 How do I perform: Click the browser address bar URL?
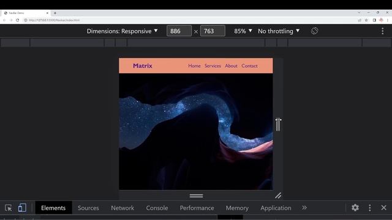[x=55, y=20]
